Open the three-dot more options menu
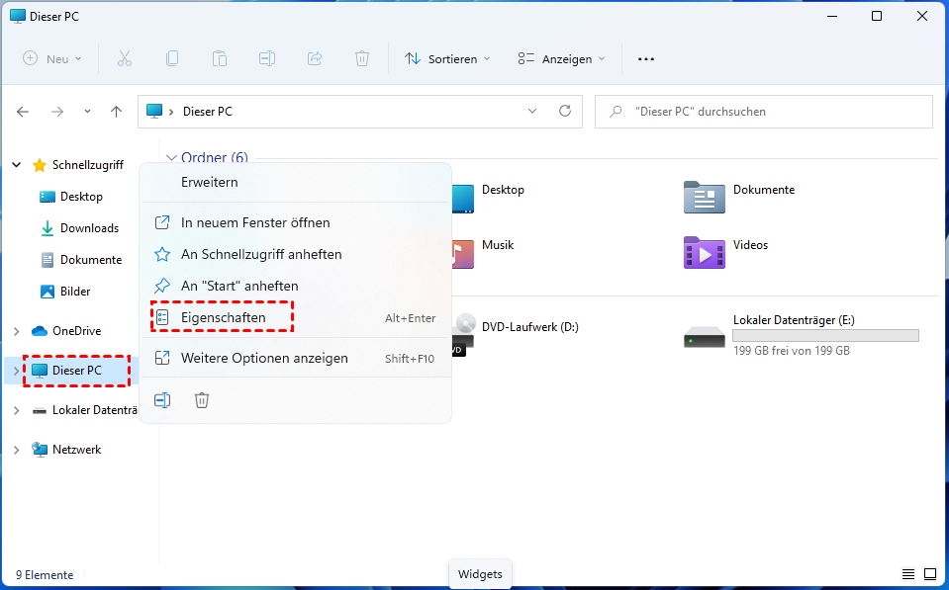 [x=646, y=59]
